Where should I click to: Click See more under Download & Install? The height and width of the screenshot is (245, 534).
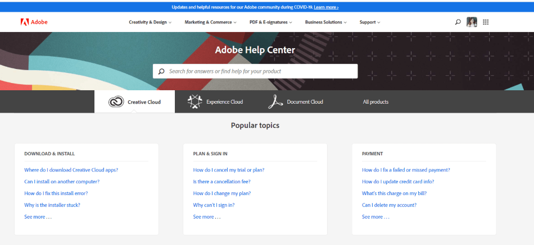click(x=38, y=217)
